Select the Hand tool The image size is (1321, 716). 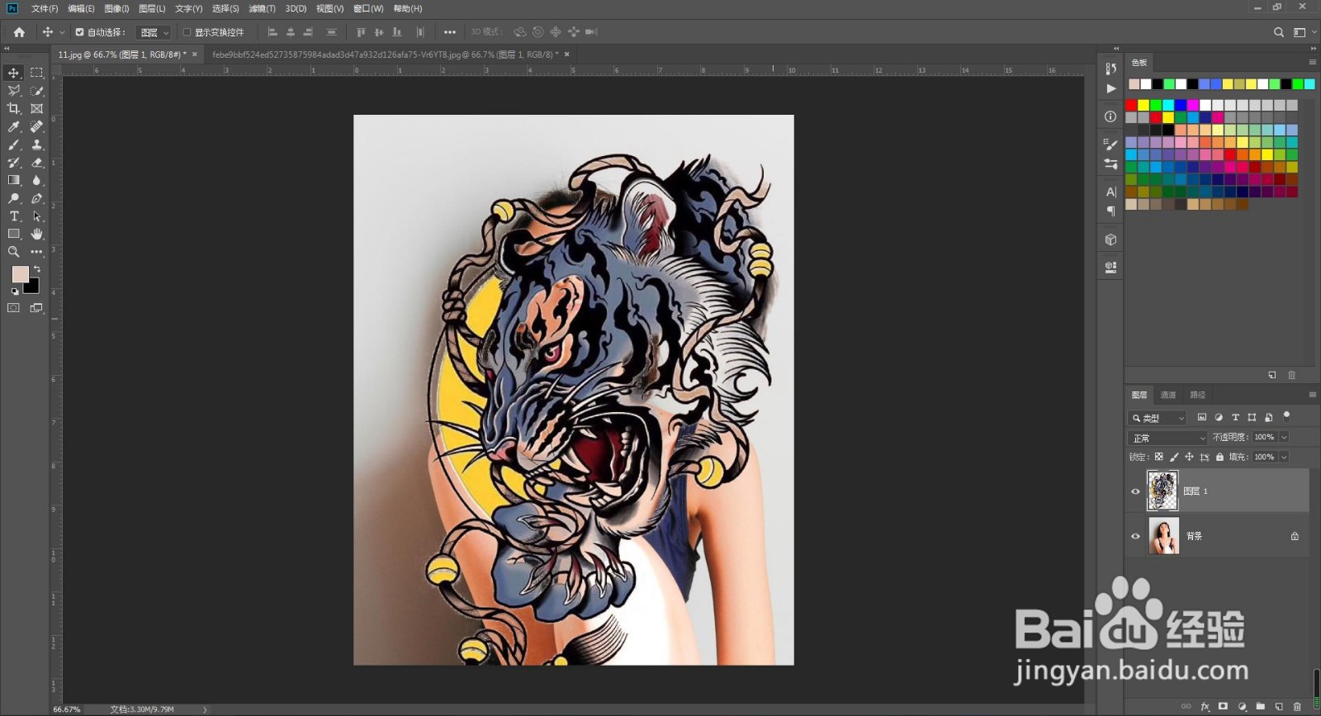point(36,234)
